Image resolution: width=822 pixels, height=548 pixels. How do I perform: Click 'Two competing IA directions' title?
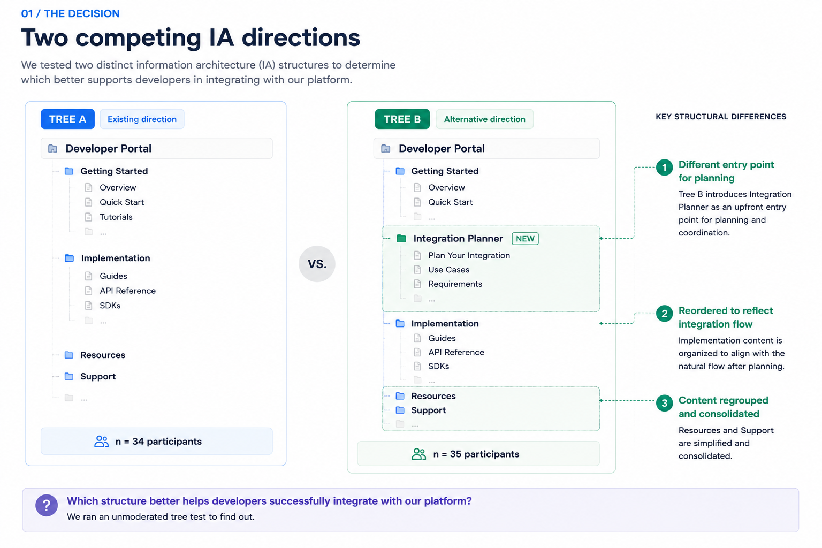[x=191, y=38]
